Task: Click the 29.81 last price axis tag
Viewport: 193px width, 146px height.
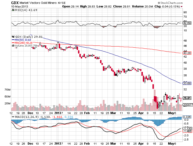Action: tap(187, 98)
